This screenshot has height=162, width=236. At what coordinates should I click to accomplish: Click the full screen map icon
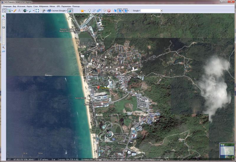[37, 11]
